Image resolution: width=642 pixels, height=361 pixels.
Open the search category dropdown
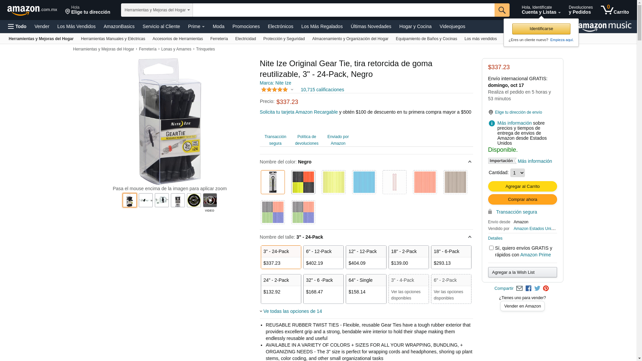tap(157, 10)
